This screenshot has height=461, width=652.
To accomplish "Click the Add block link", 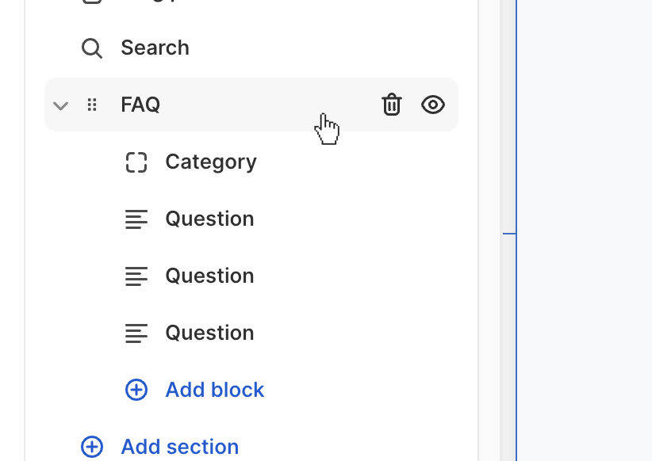I will click(x=215, y=390).
